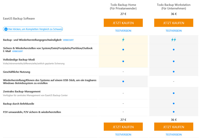The width and height of the screenshot is (201, 138).
Task: Click Workstation dot for Zentrales Backup-Management
Action: [x=174, y=93]
